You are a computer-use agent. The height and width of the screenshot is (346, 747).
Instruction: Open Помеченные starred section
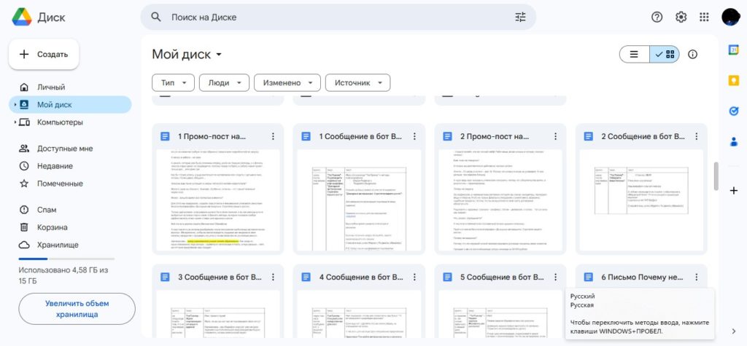pyautogui.click(x=70, y=184)
